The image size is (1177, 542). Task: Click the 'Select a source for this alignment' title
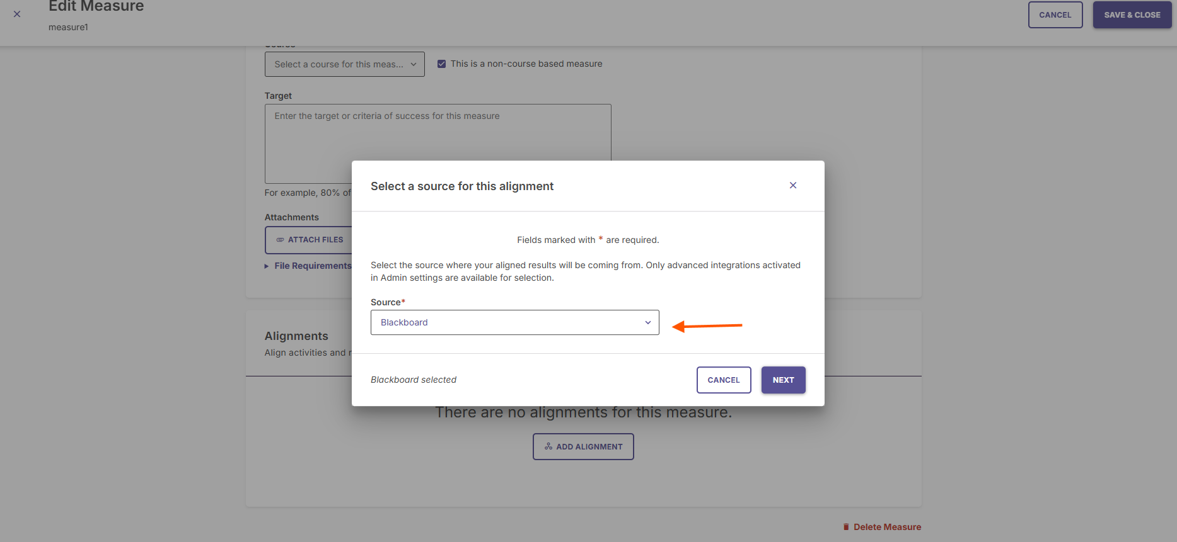click(x=462, y=186)
